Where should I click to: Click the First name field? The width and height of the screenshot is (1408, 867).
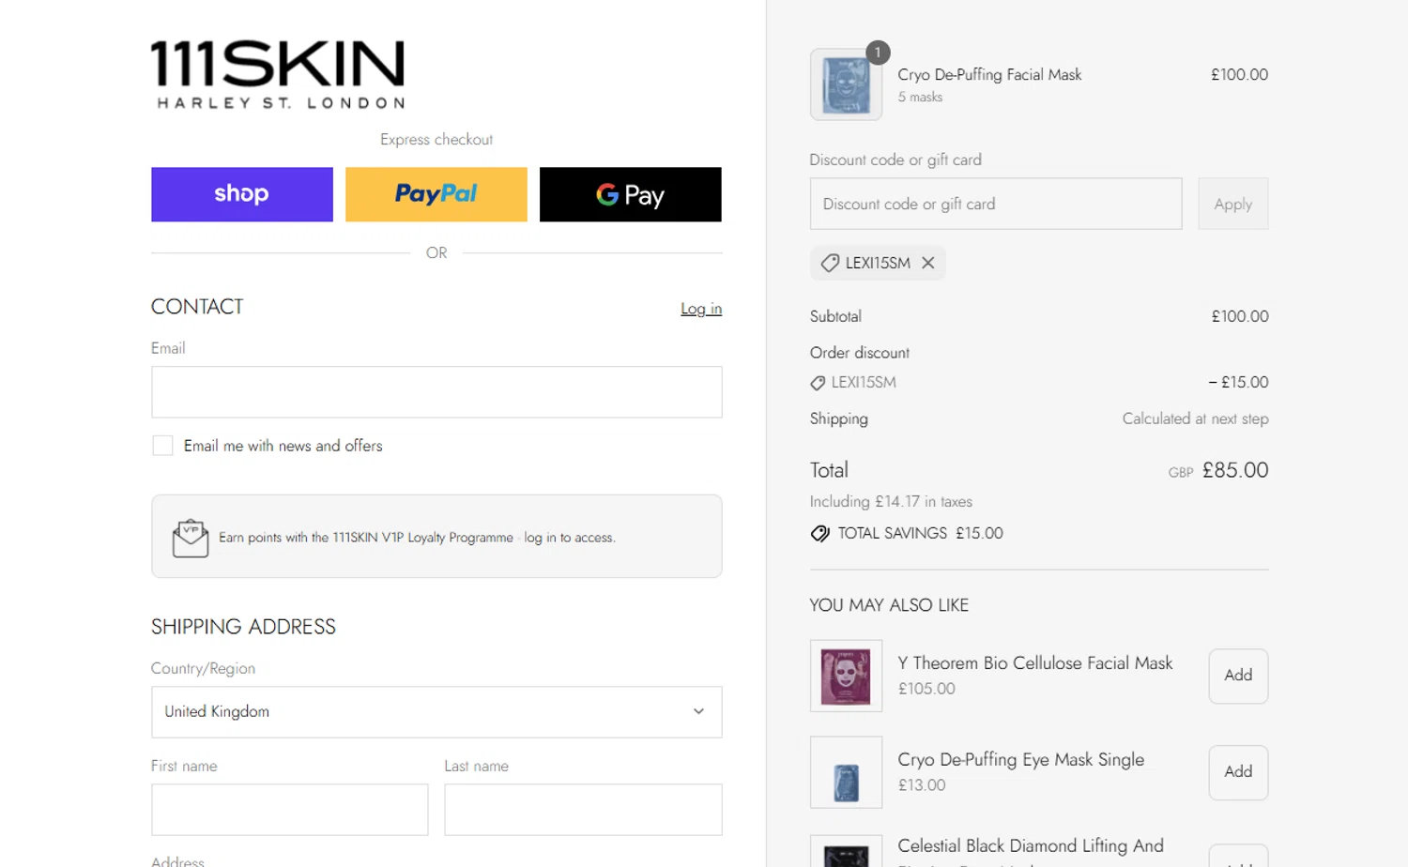290,810
